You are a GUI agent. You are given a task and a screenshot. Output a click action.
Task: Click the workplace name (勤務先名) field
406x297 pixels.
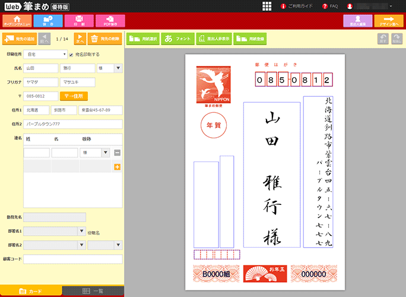coord(55,217)
